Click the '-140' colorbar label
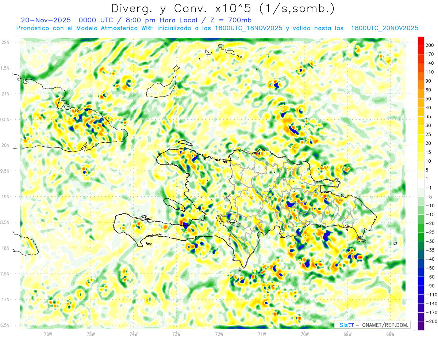The height and width of the screenshot is (339, 438). [431, 304]
